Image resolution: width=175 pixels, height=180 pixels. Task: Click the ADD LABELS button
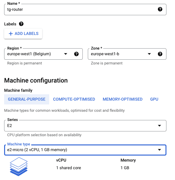pyautogui.click(x=23, y=34)
